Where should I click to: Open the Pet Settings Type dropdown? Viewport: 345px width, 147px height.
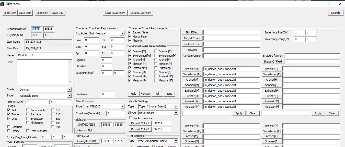click(x=176, y=141)
